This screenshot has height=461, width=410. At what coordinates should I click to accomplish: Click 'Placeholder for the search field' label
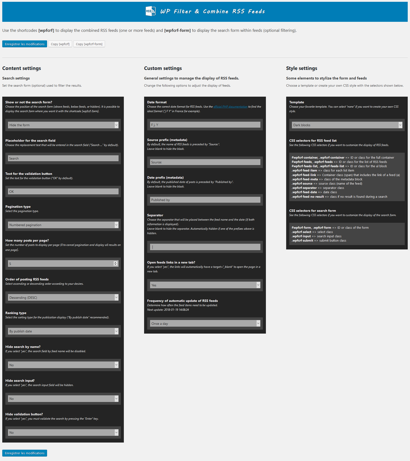[x=30, y=140]
